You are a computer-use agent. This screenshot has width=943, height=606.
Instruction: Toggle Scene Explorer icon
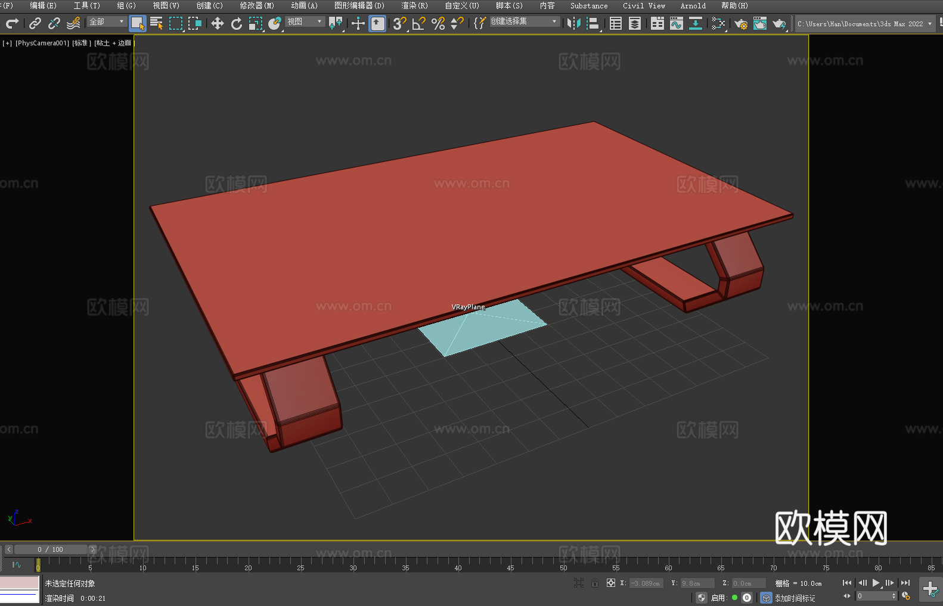616,23
